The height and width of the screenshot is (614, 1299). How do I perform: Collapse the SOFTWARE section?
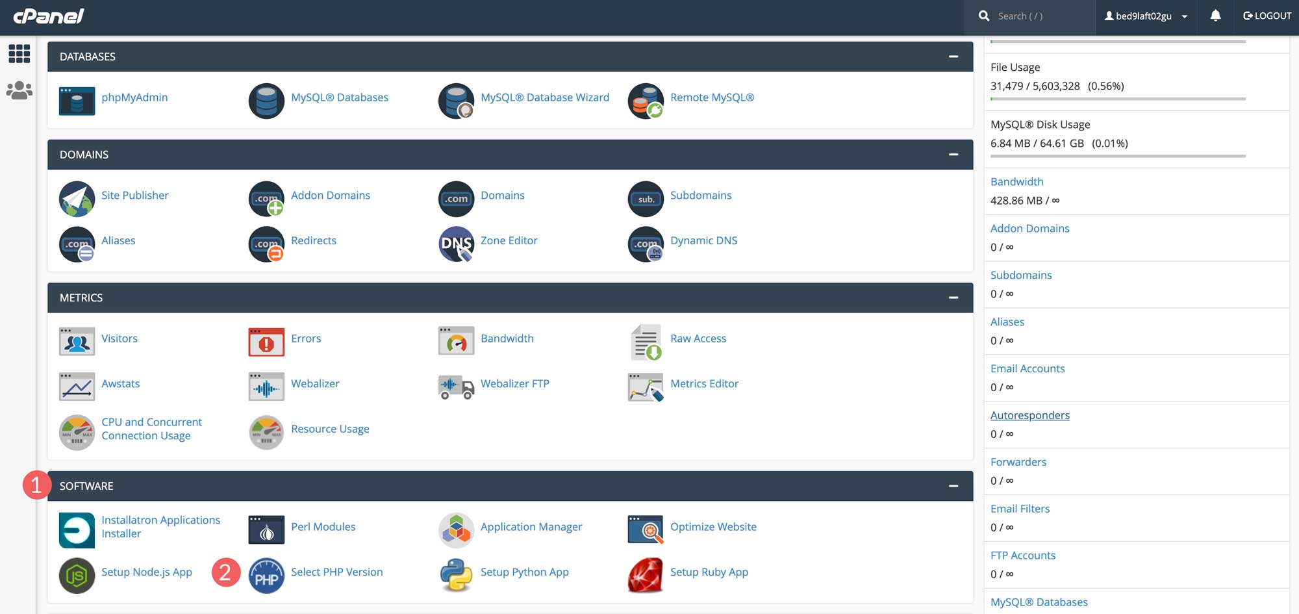[x=953, y=485]
